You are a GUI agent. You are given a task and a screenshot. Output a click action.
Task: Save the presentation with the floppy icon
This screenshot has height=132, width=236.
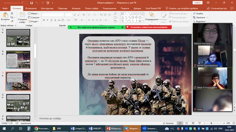click(x=32, y=3)
